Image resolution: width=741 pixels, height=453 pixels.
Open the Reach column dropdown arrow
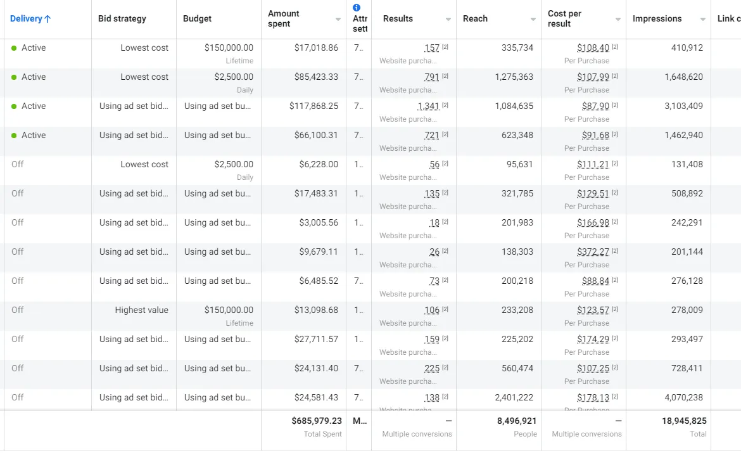tap(533, 20)
